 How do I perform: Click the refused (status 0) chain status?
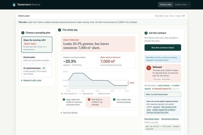pyautogui.click(x=161, y=89)
